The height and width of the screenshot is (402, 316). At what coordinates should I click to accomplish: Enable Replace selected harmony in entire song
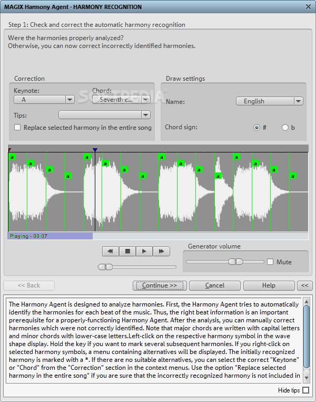(x=17, y=127)
